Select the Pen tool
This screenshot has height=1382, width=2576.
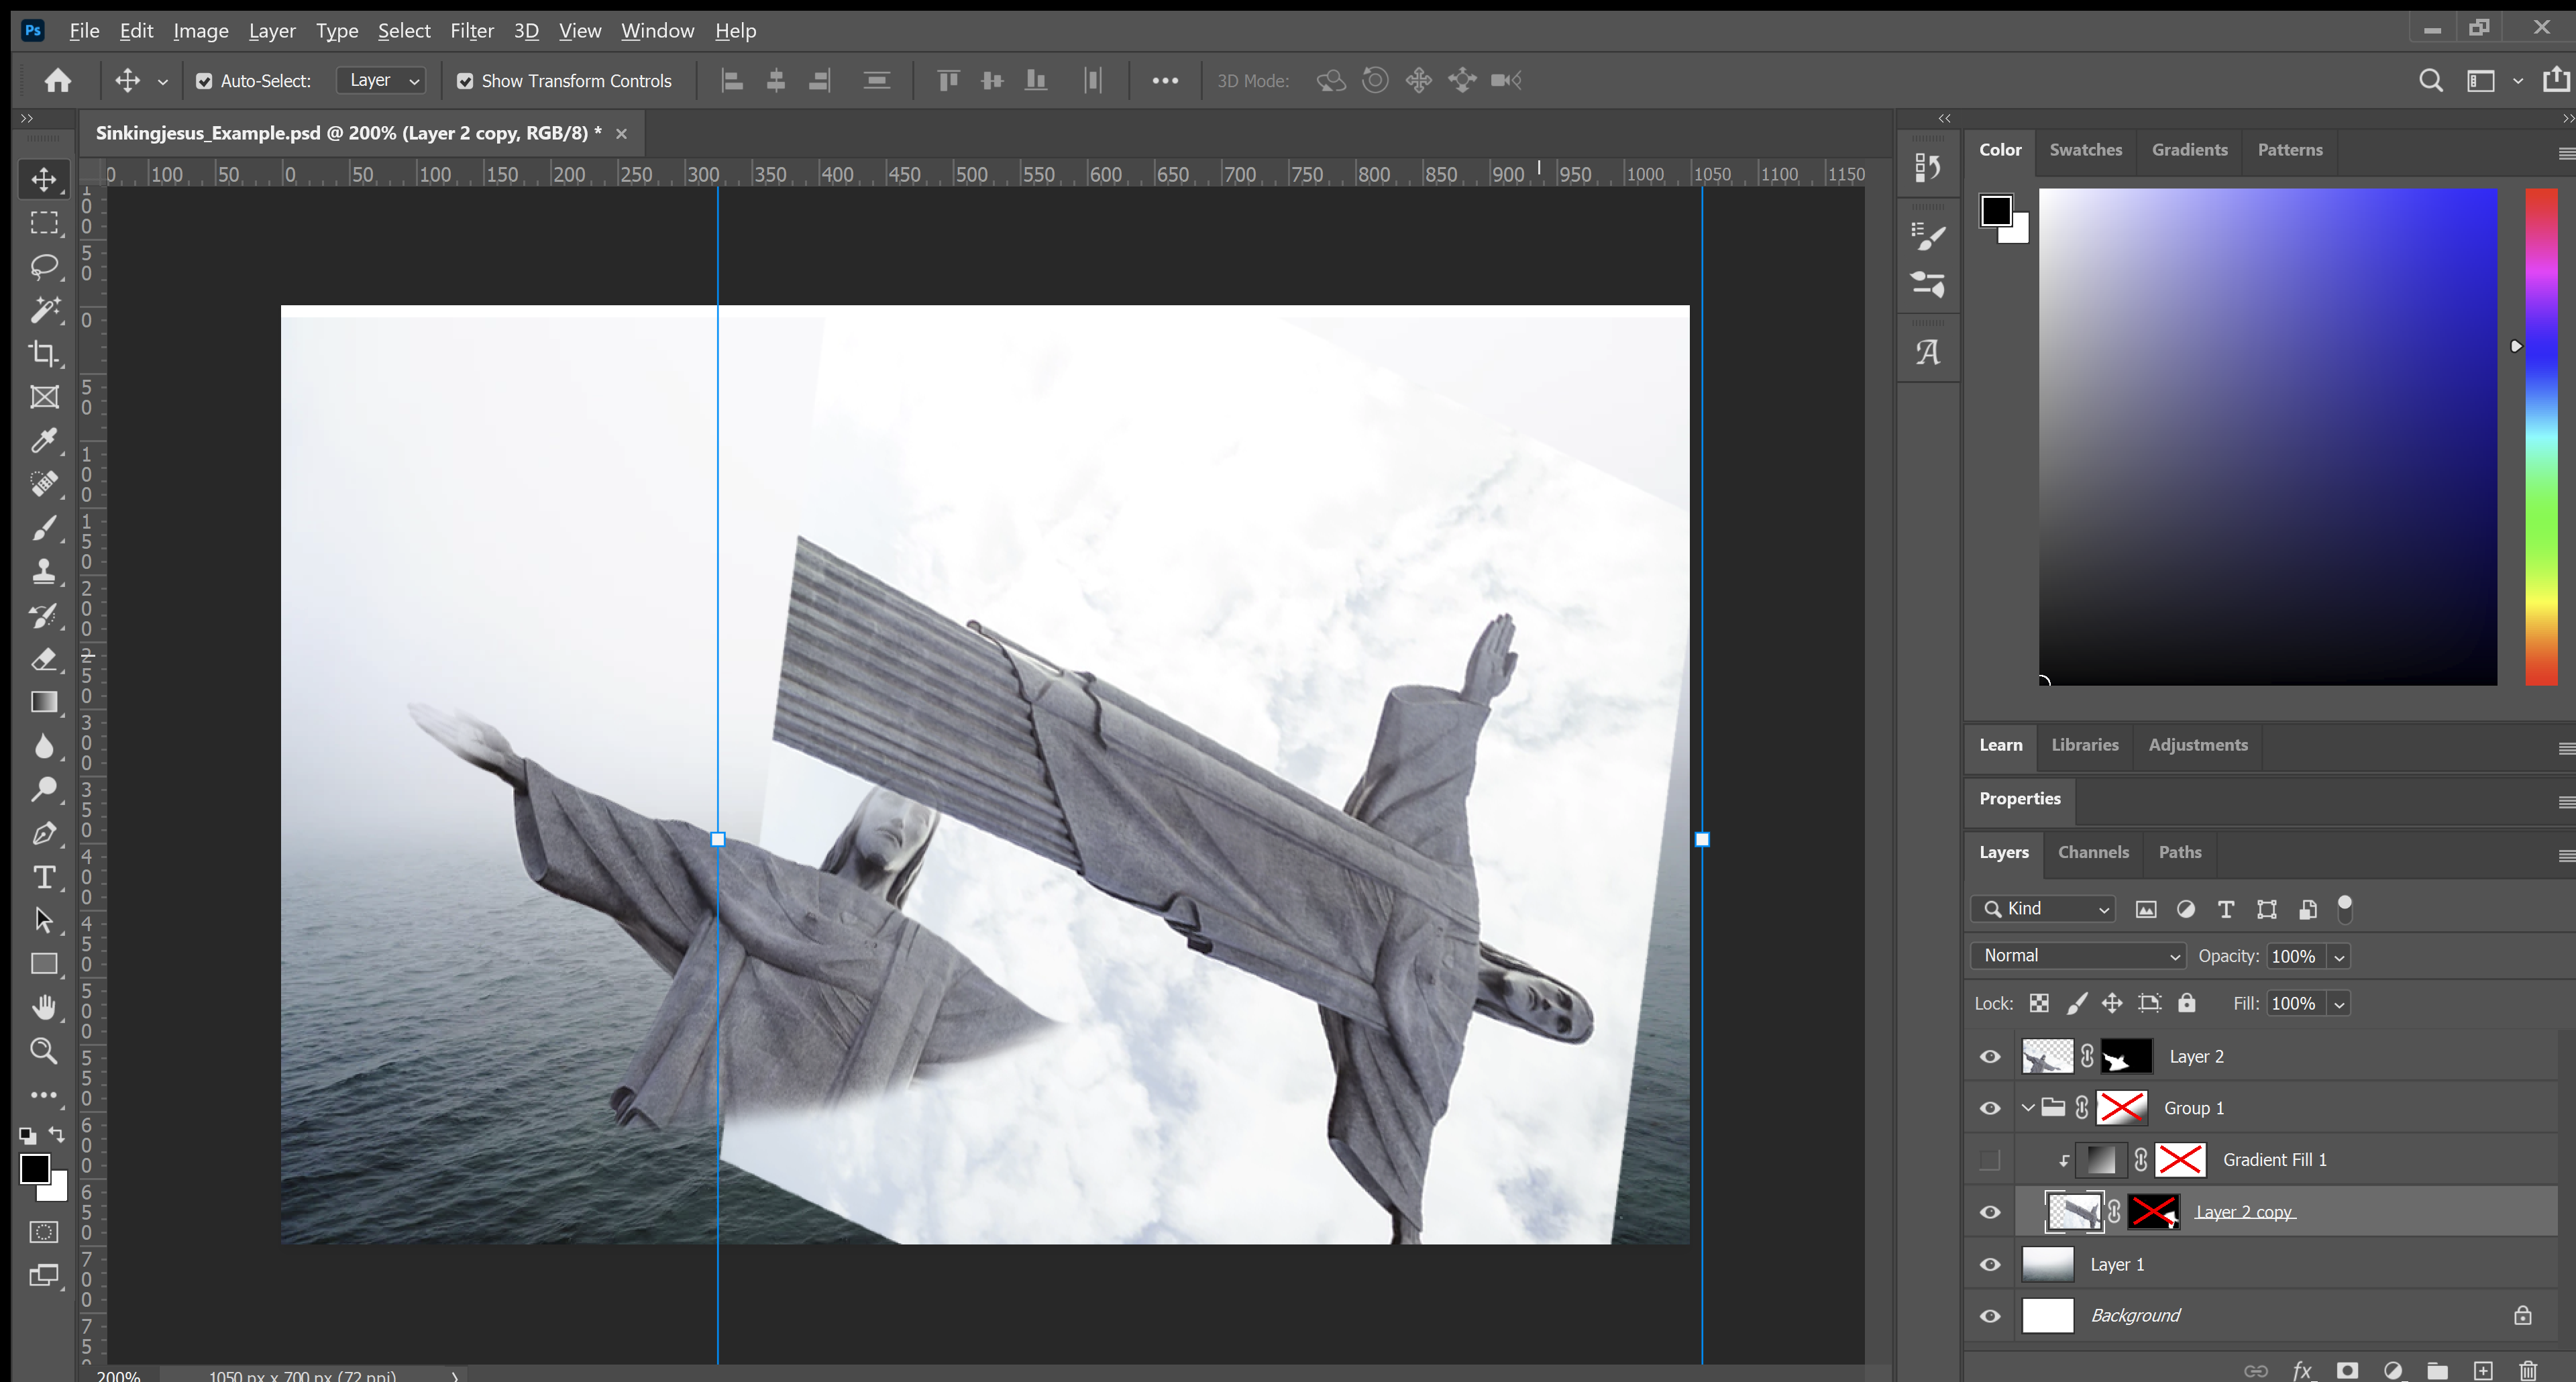pyautogui.click(x=44, y=834)
